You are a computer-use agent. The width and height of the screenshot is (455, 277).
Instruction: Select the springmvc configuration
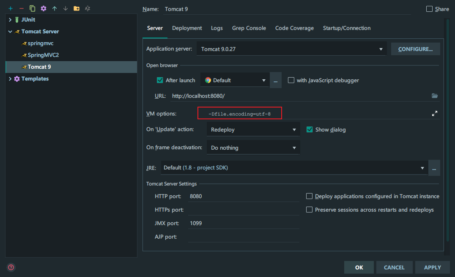[x=71, y=43]
